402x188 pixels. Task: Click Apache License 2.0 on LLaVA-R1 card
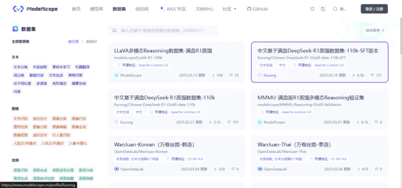pos(153,65)
